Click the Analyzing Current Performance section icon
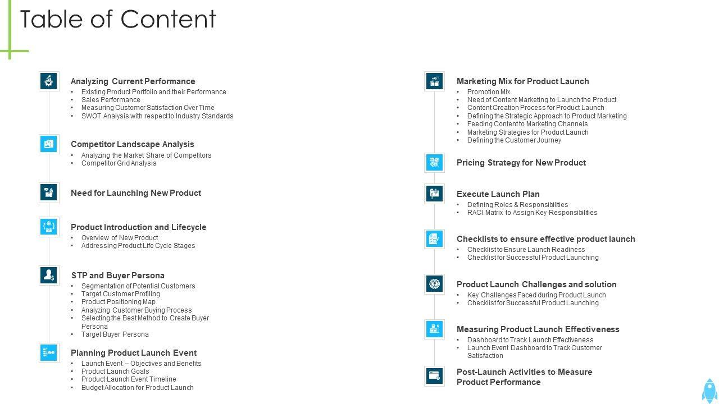 pyautogui.click(x=49, y=81)
